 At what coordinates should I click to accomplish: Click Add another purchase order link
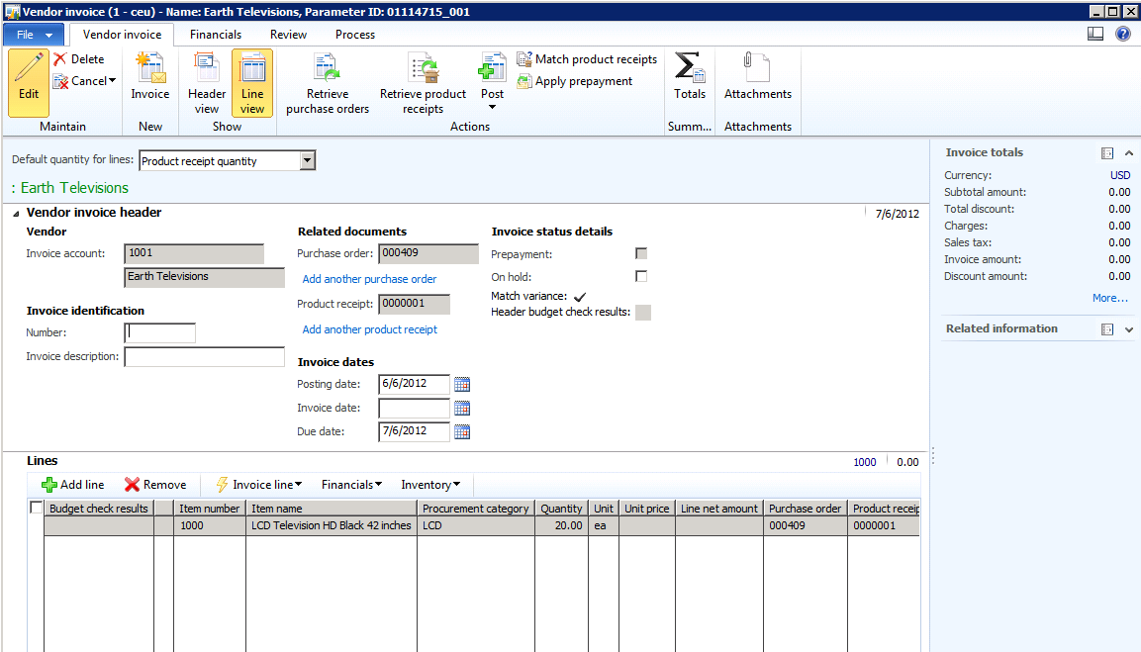(369, 279)
